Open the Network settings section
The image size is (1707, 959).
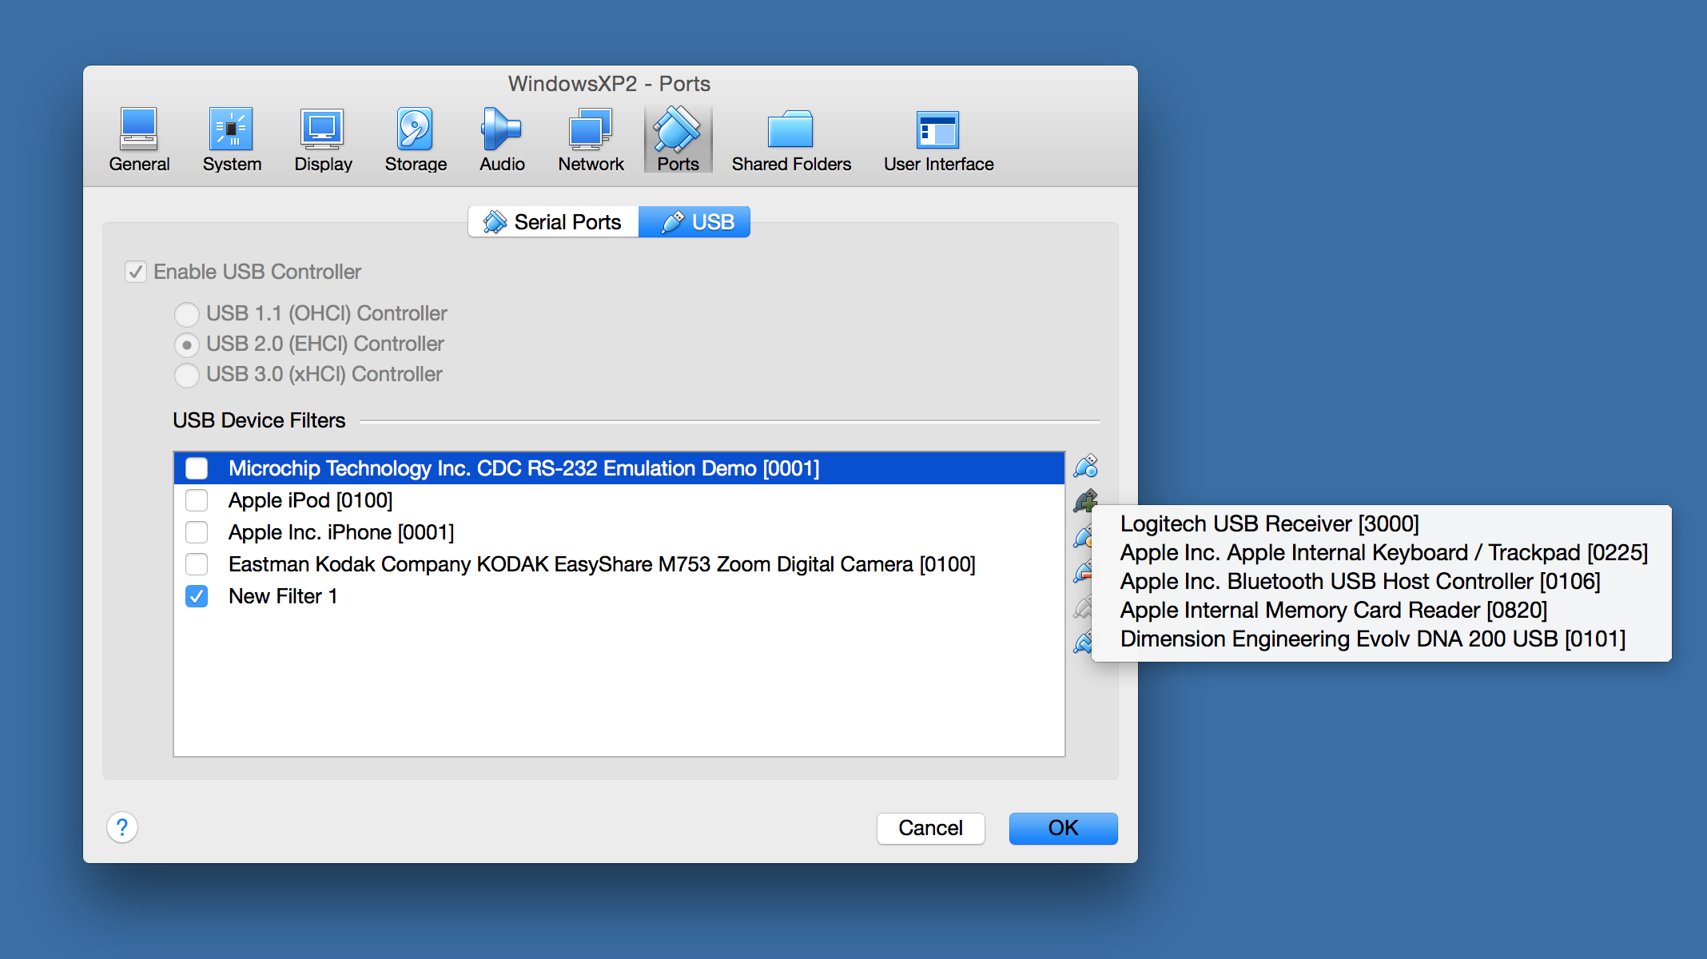pyautogui.click(x=591, y=141)
